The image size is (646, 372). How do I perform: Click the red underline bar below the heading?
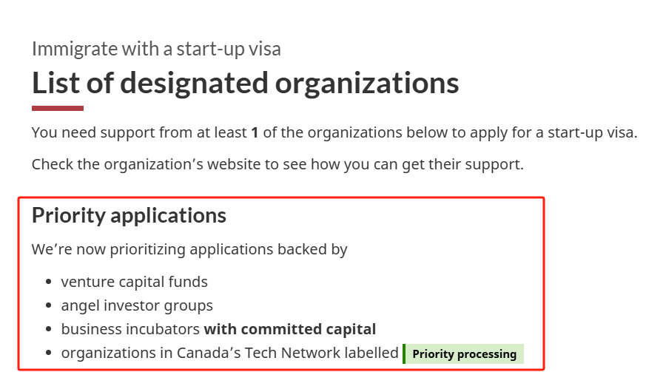point(58,109)
